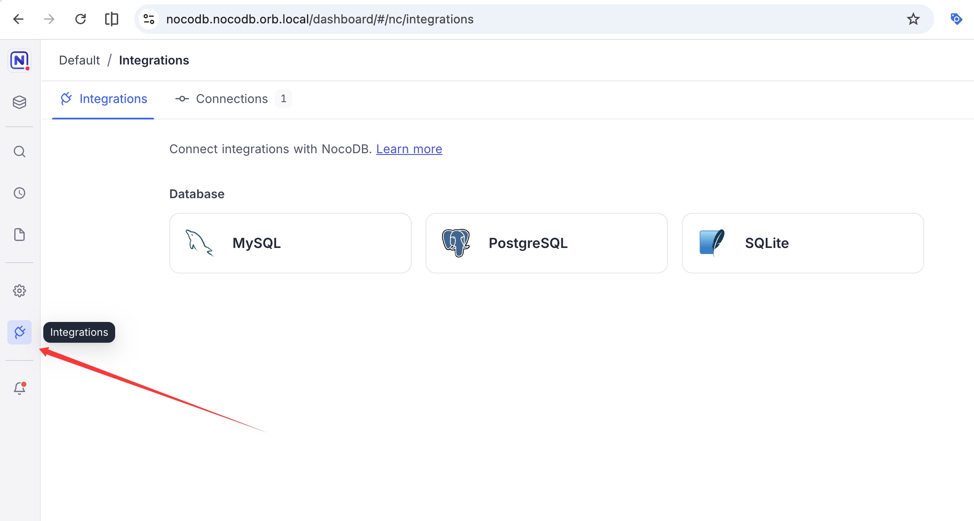This screenshot has width=974, height=521.
Task: Click the document page sidebar icon
Action: 19,235
